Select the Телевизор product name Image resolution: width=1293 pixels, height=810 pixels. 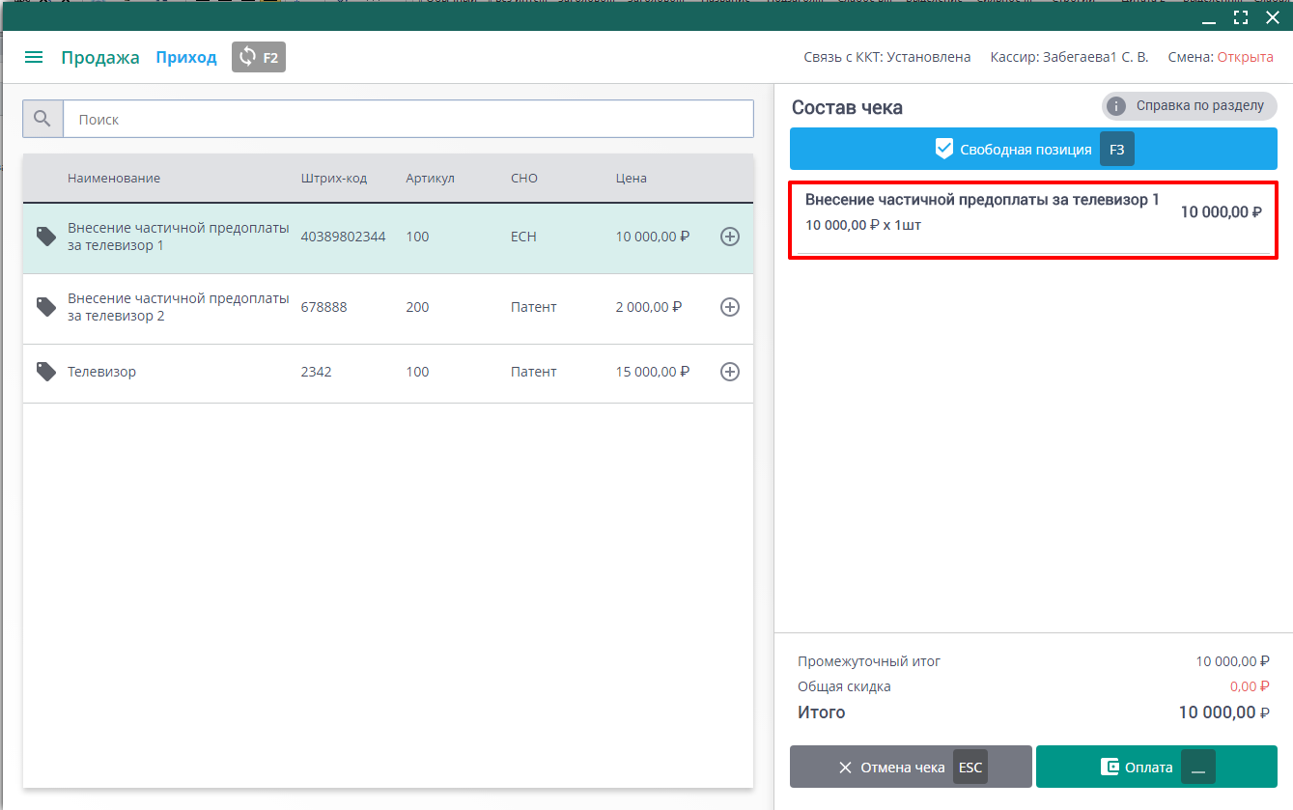click(x=101, y=372)
